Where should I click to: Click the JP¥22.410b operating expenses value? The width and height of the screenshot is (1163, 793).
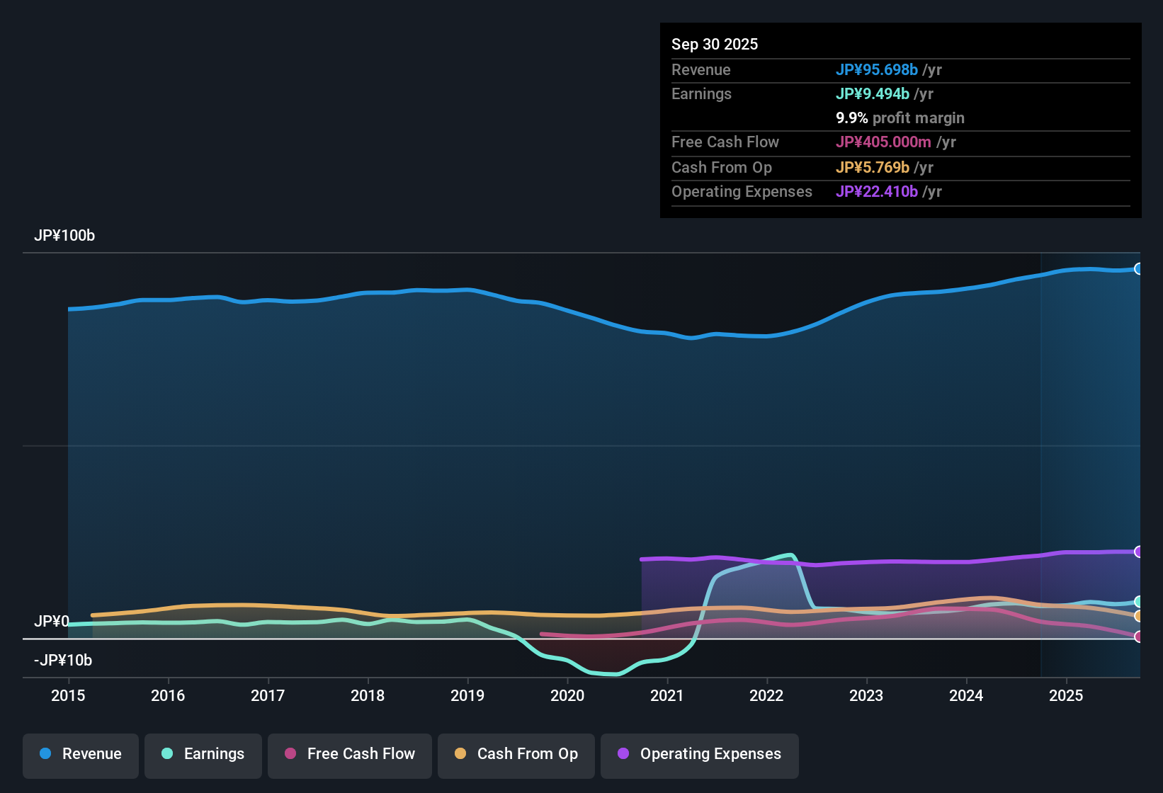[876, 192]
